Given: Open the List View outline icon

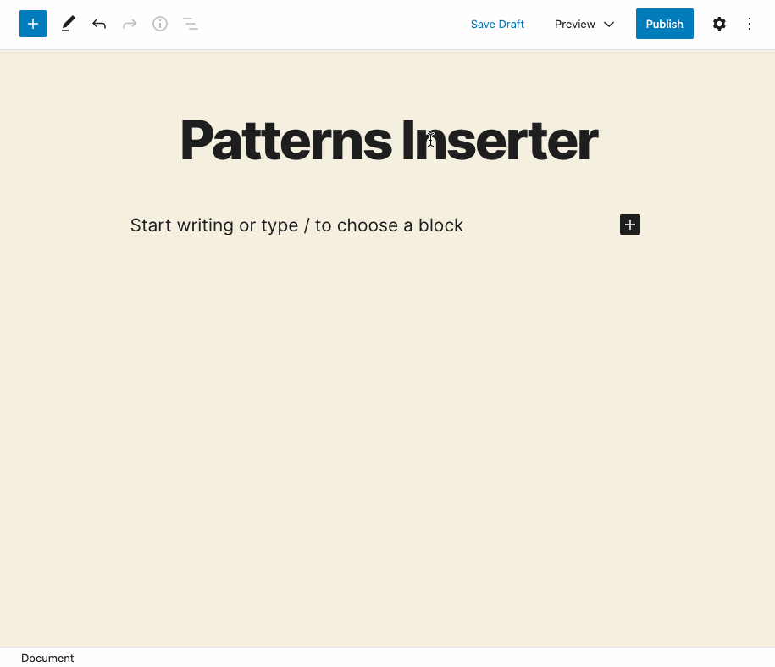Looking at the screenshot, I should 191,24.
